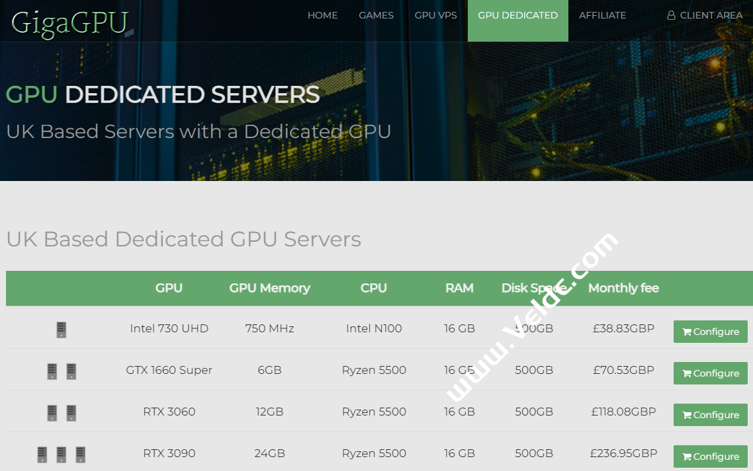Configure the RTX 3060 server
The height and width of the screenshot is (471, 753).
point(710,415)
